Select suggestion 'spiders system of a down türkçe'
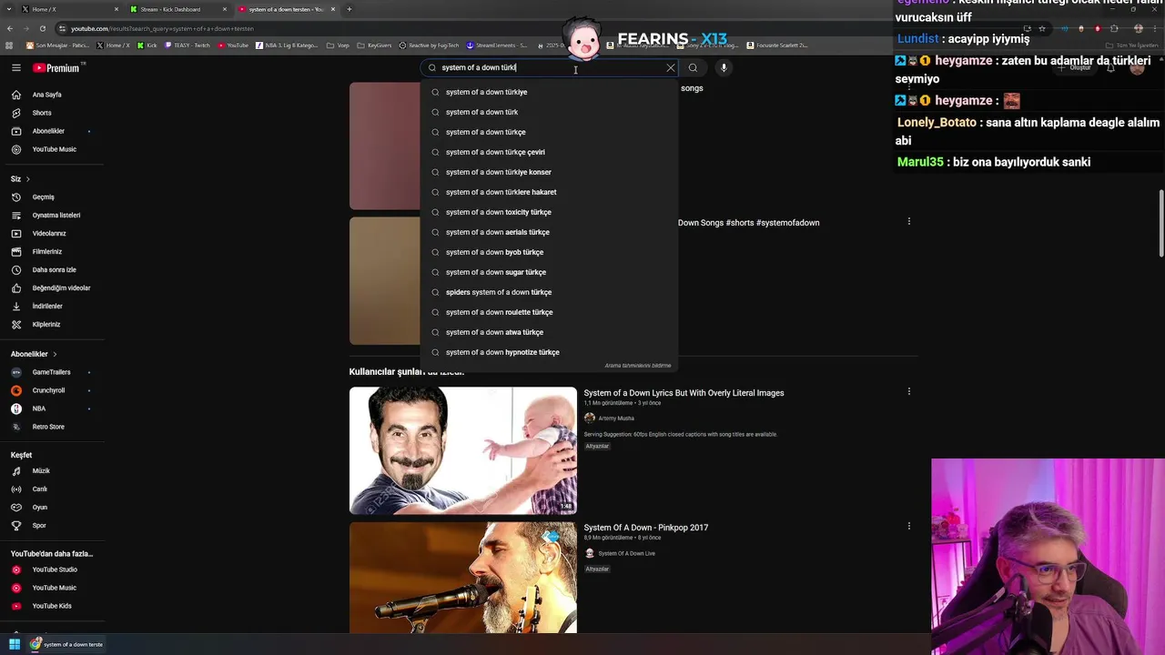 click(x=549, y=292)
